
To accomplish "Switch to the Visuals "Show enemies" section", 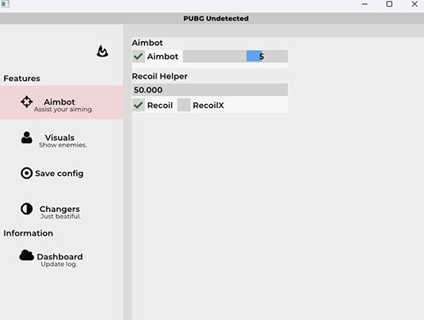I will 61,141.
